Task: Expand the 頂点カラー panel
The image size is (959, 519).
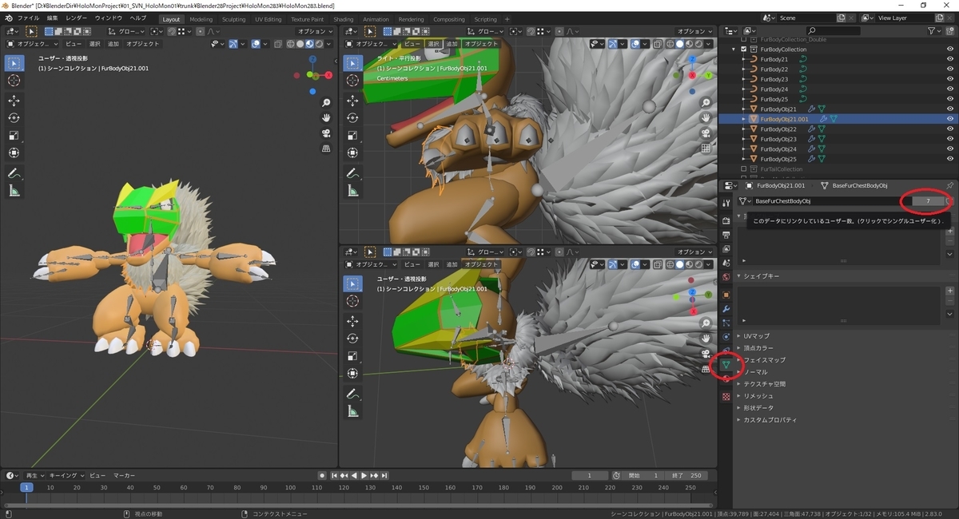Action: coord(758,348)
